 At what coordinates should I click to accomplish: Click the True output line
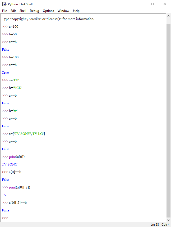tap(5, 73)
